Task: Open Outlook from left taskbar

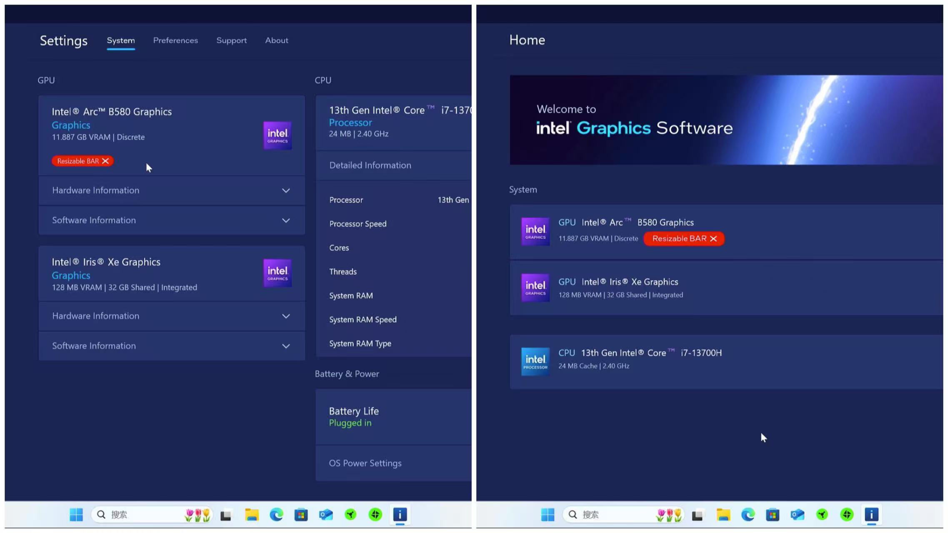Action: tap(326, 515)
